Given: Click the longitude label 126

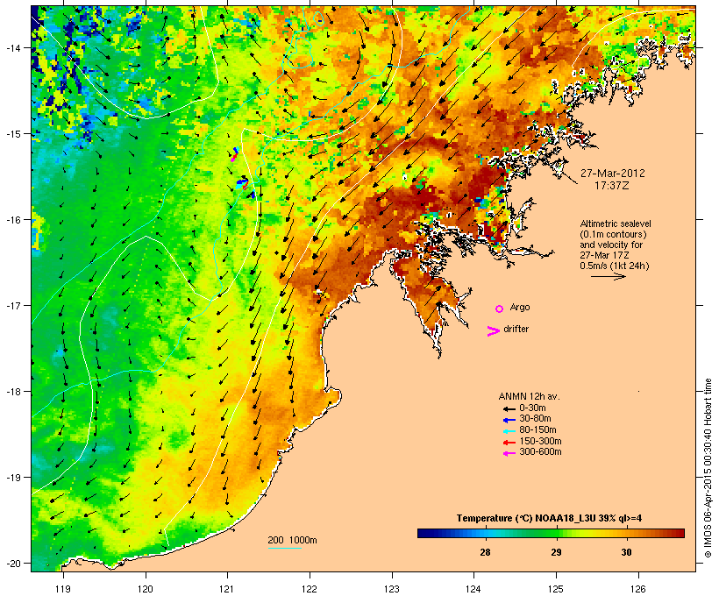Looking at the screenshot, I should 638,589.
